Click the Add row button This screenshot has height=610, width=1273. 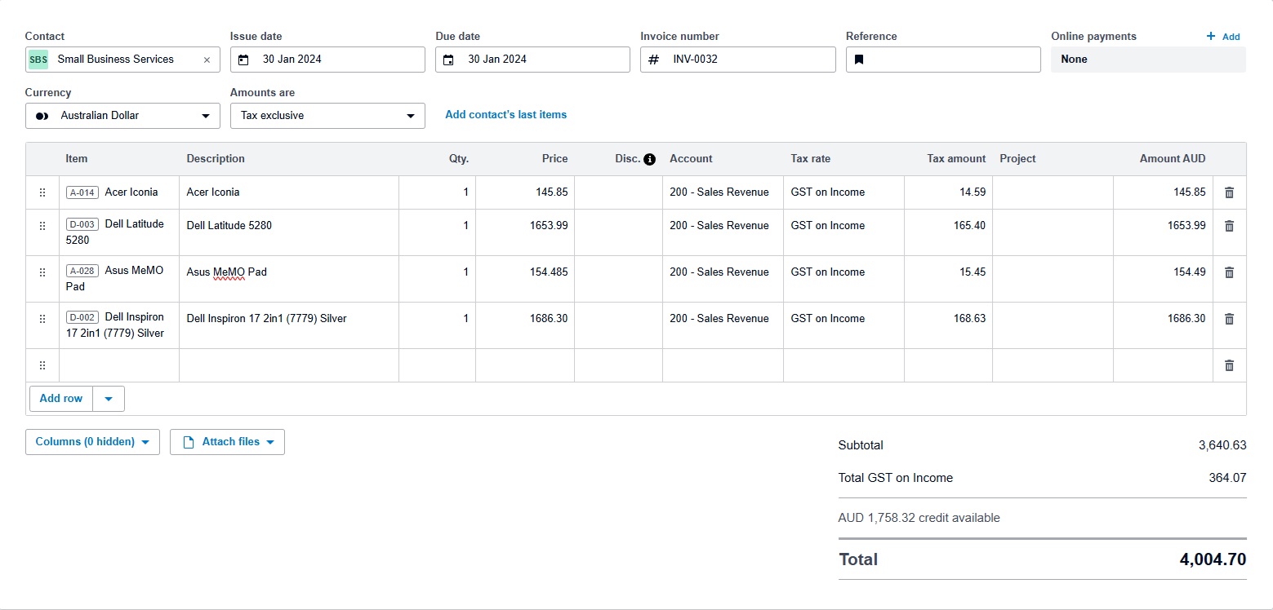(x=61, y=399)
